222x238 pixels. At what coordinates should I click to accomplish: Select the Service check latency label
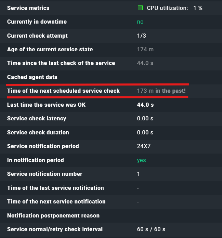tap(37, 119)
